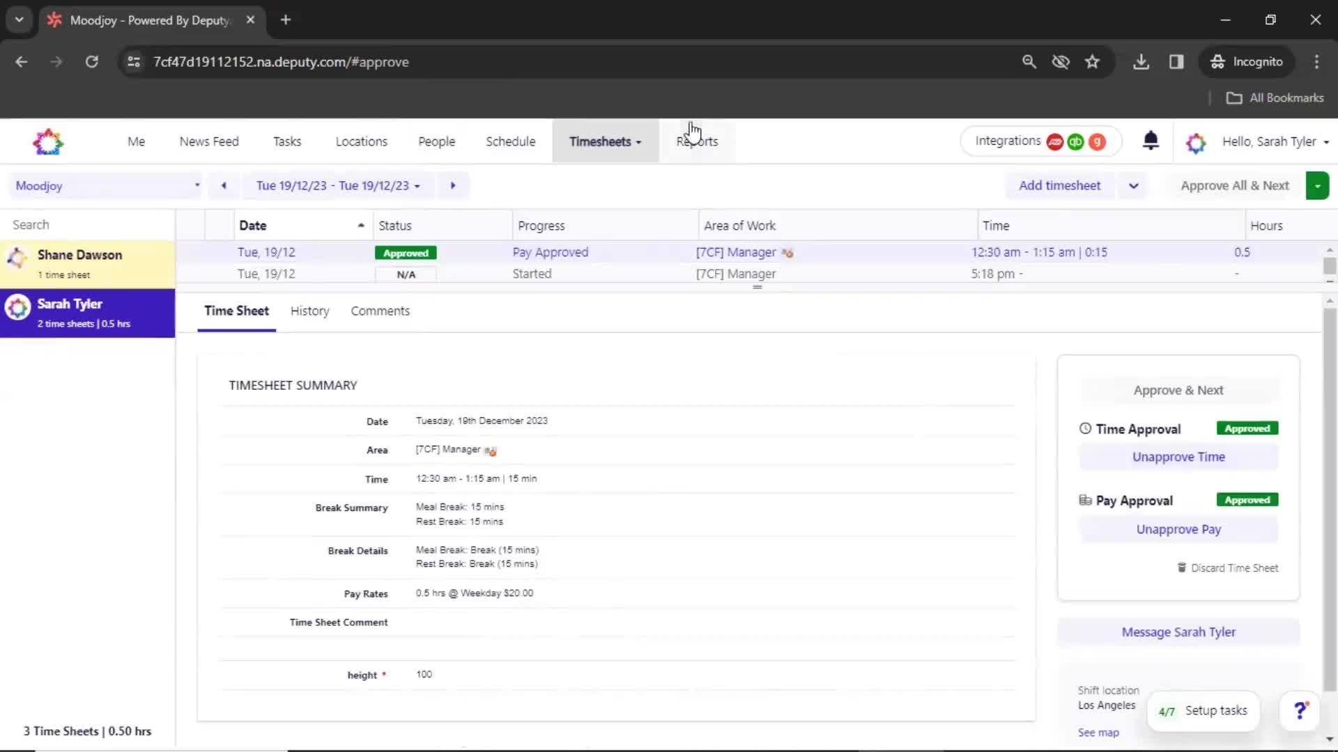Click the Deputy logo icon top left
Screen dimensions: 1338x752
pos(47,141)
